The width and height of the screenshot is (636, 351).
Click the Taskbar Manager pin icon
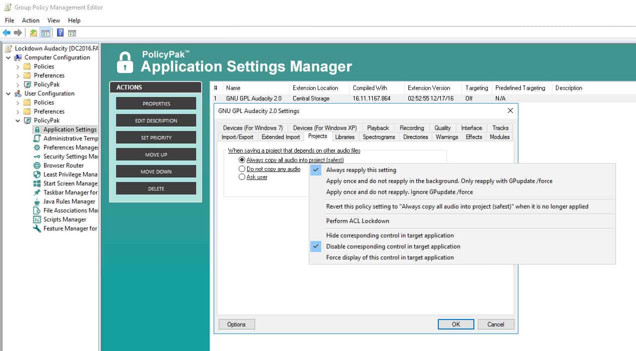point(37,192)
